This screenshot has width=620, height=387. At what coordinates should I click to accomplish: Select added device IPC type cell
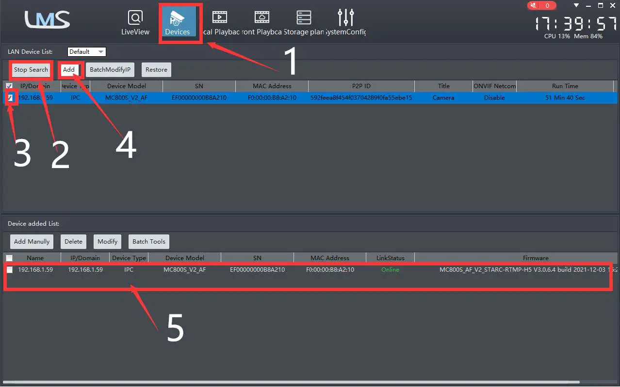click(x=129, y=270)
